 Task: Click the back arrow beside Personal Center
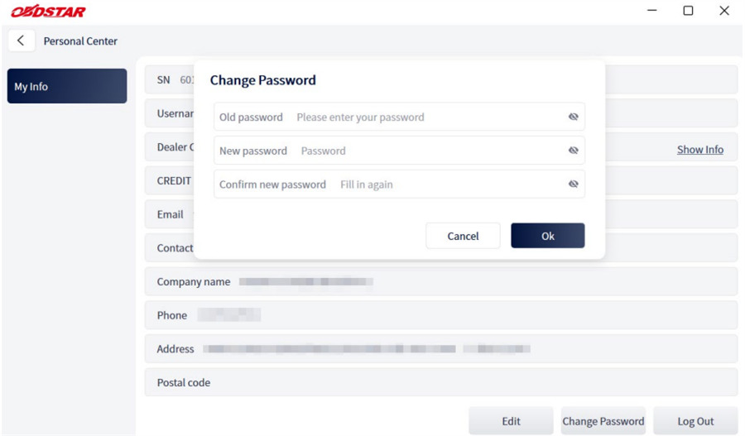point(21,41)
